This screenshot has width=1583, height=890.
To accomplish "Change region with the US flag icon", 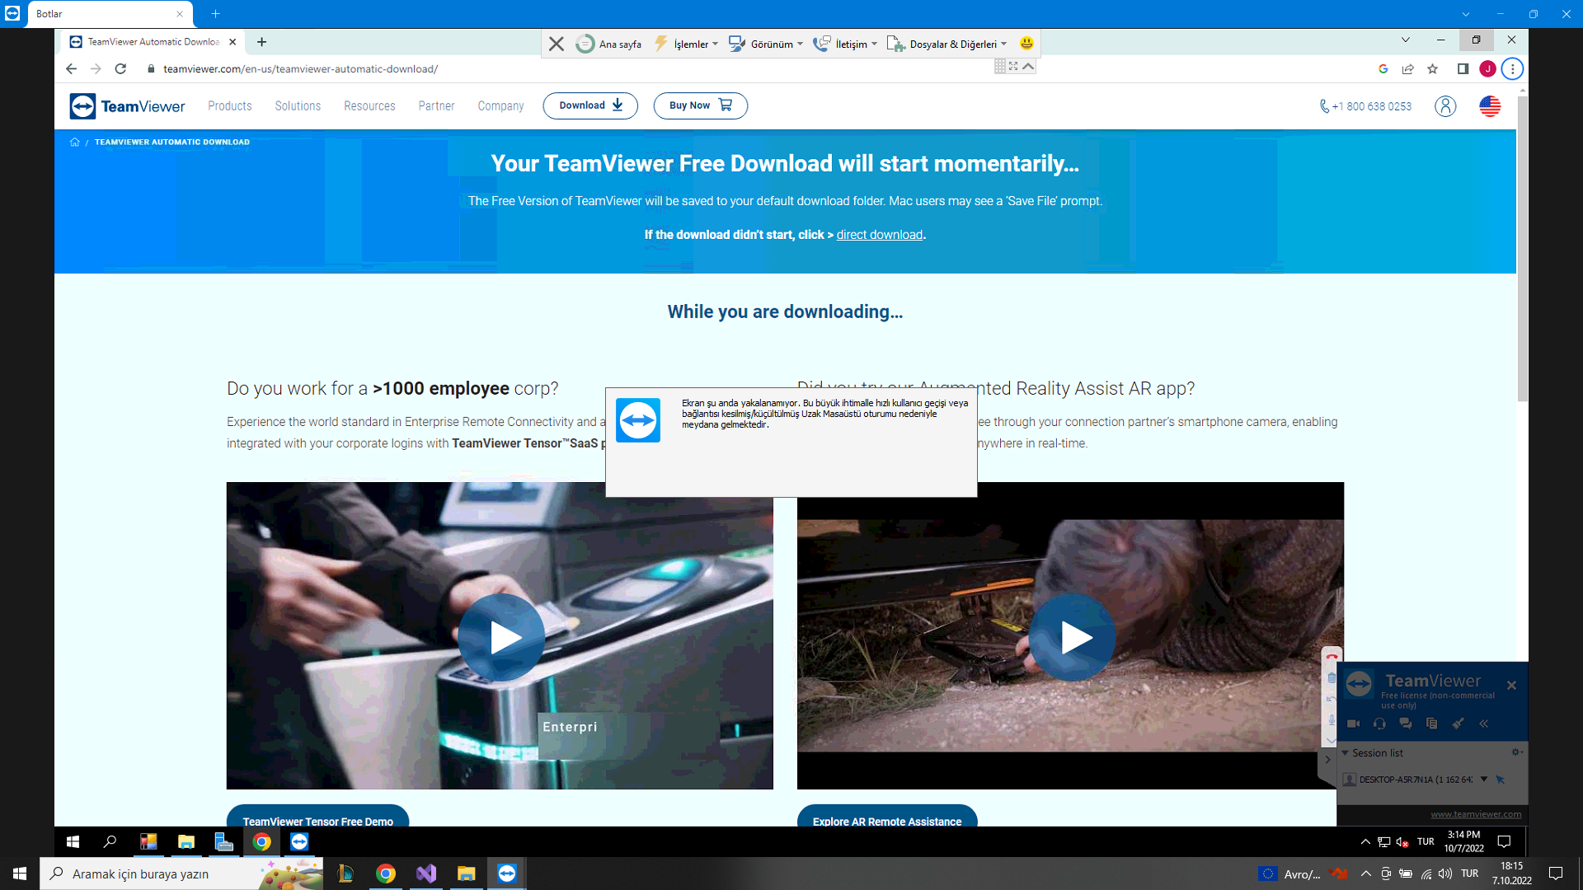I will pyautogui.click(x=1490, y=106).
